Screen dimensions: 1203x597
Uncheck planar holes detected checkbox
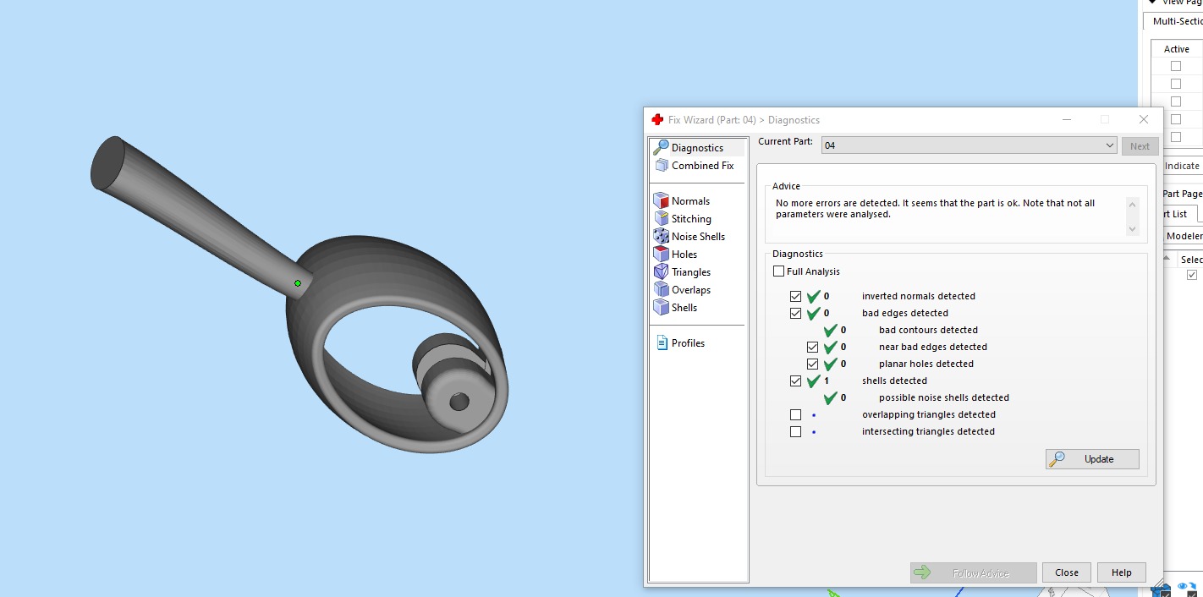pyautogui.click(x=812, y=364)
